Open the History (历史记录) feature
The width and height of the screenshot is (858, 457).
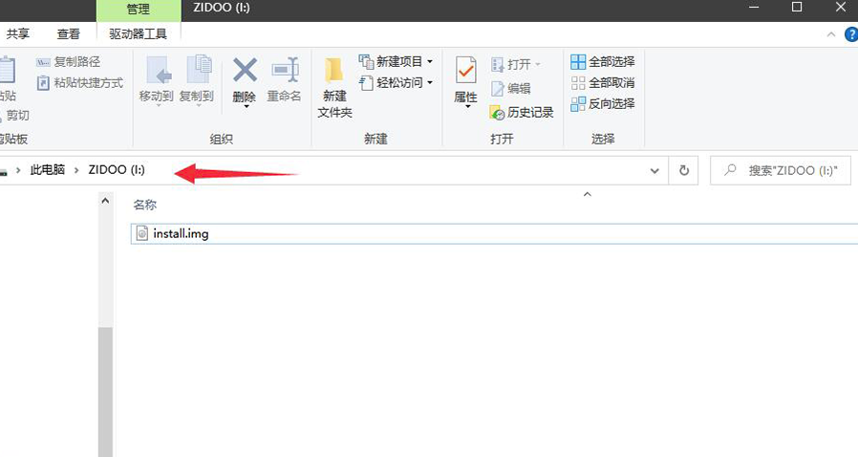point(522,112)
